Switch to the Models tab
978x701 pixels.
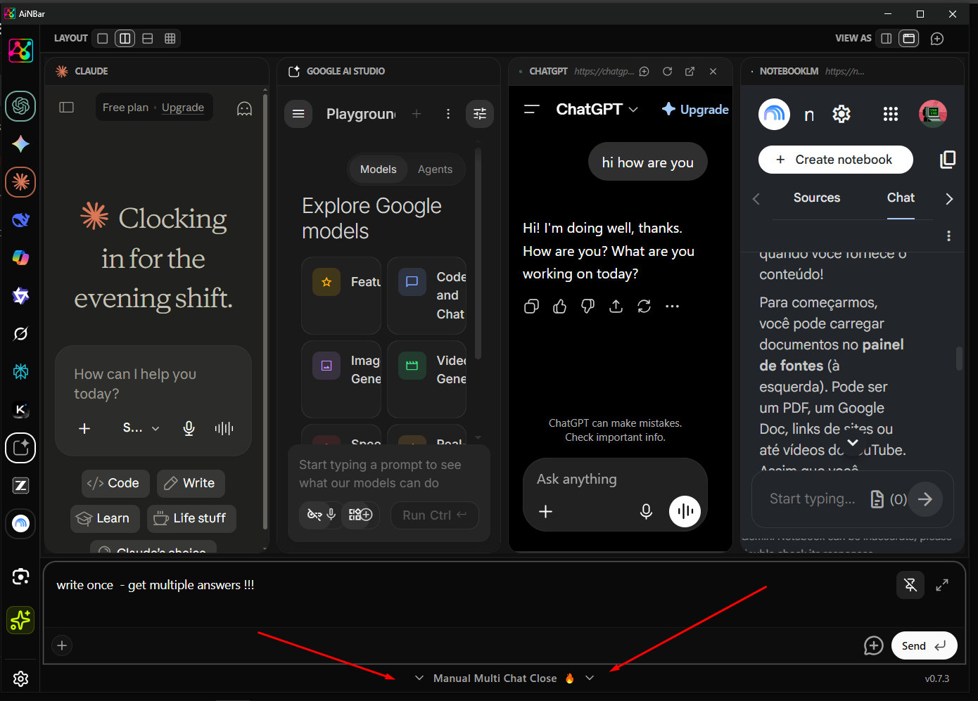[x=379, y=169]
